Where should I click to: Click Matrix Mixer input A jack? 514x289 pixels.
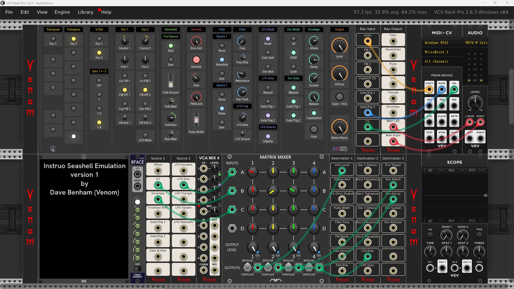[x=232, y=172]
